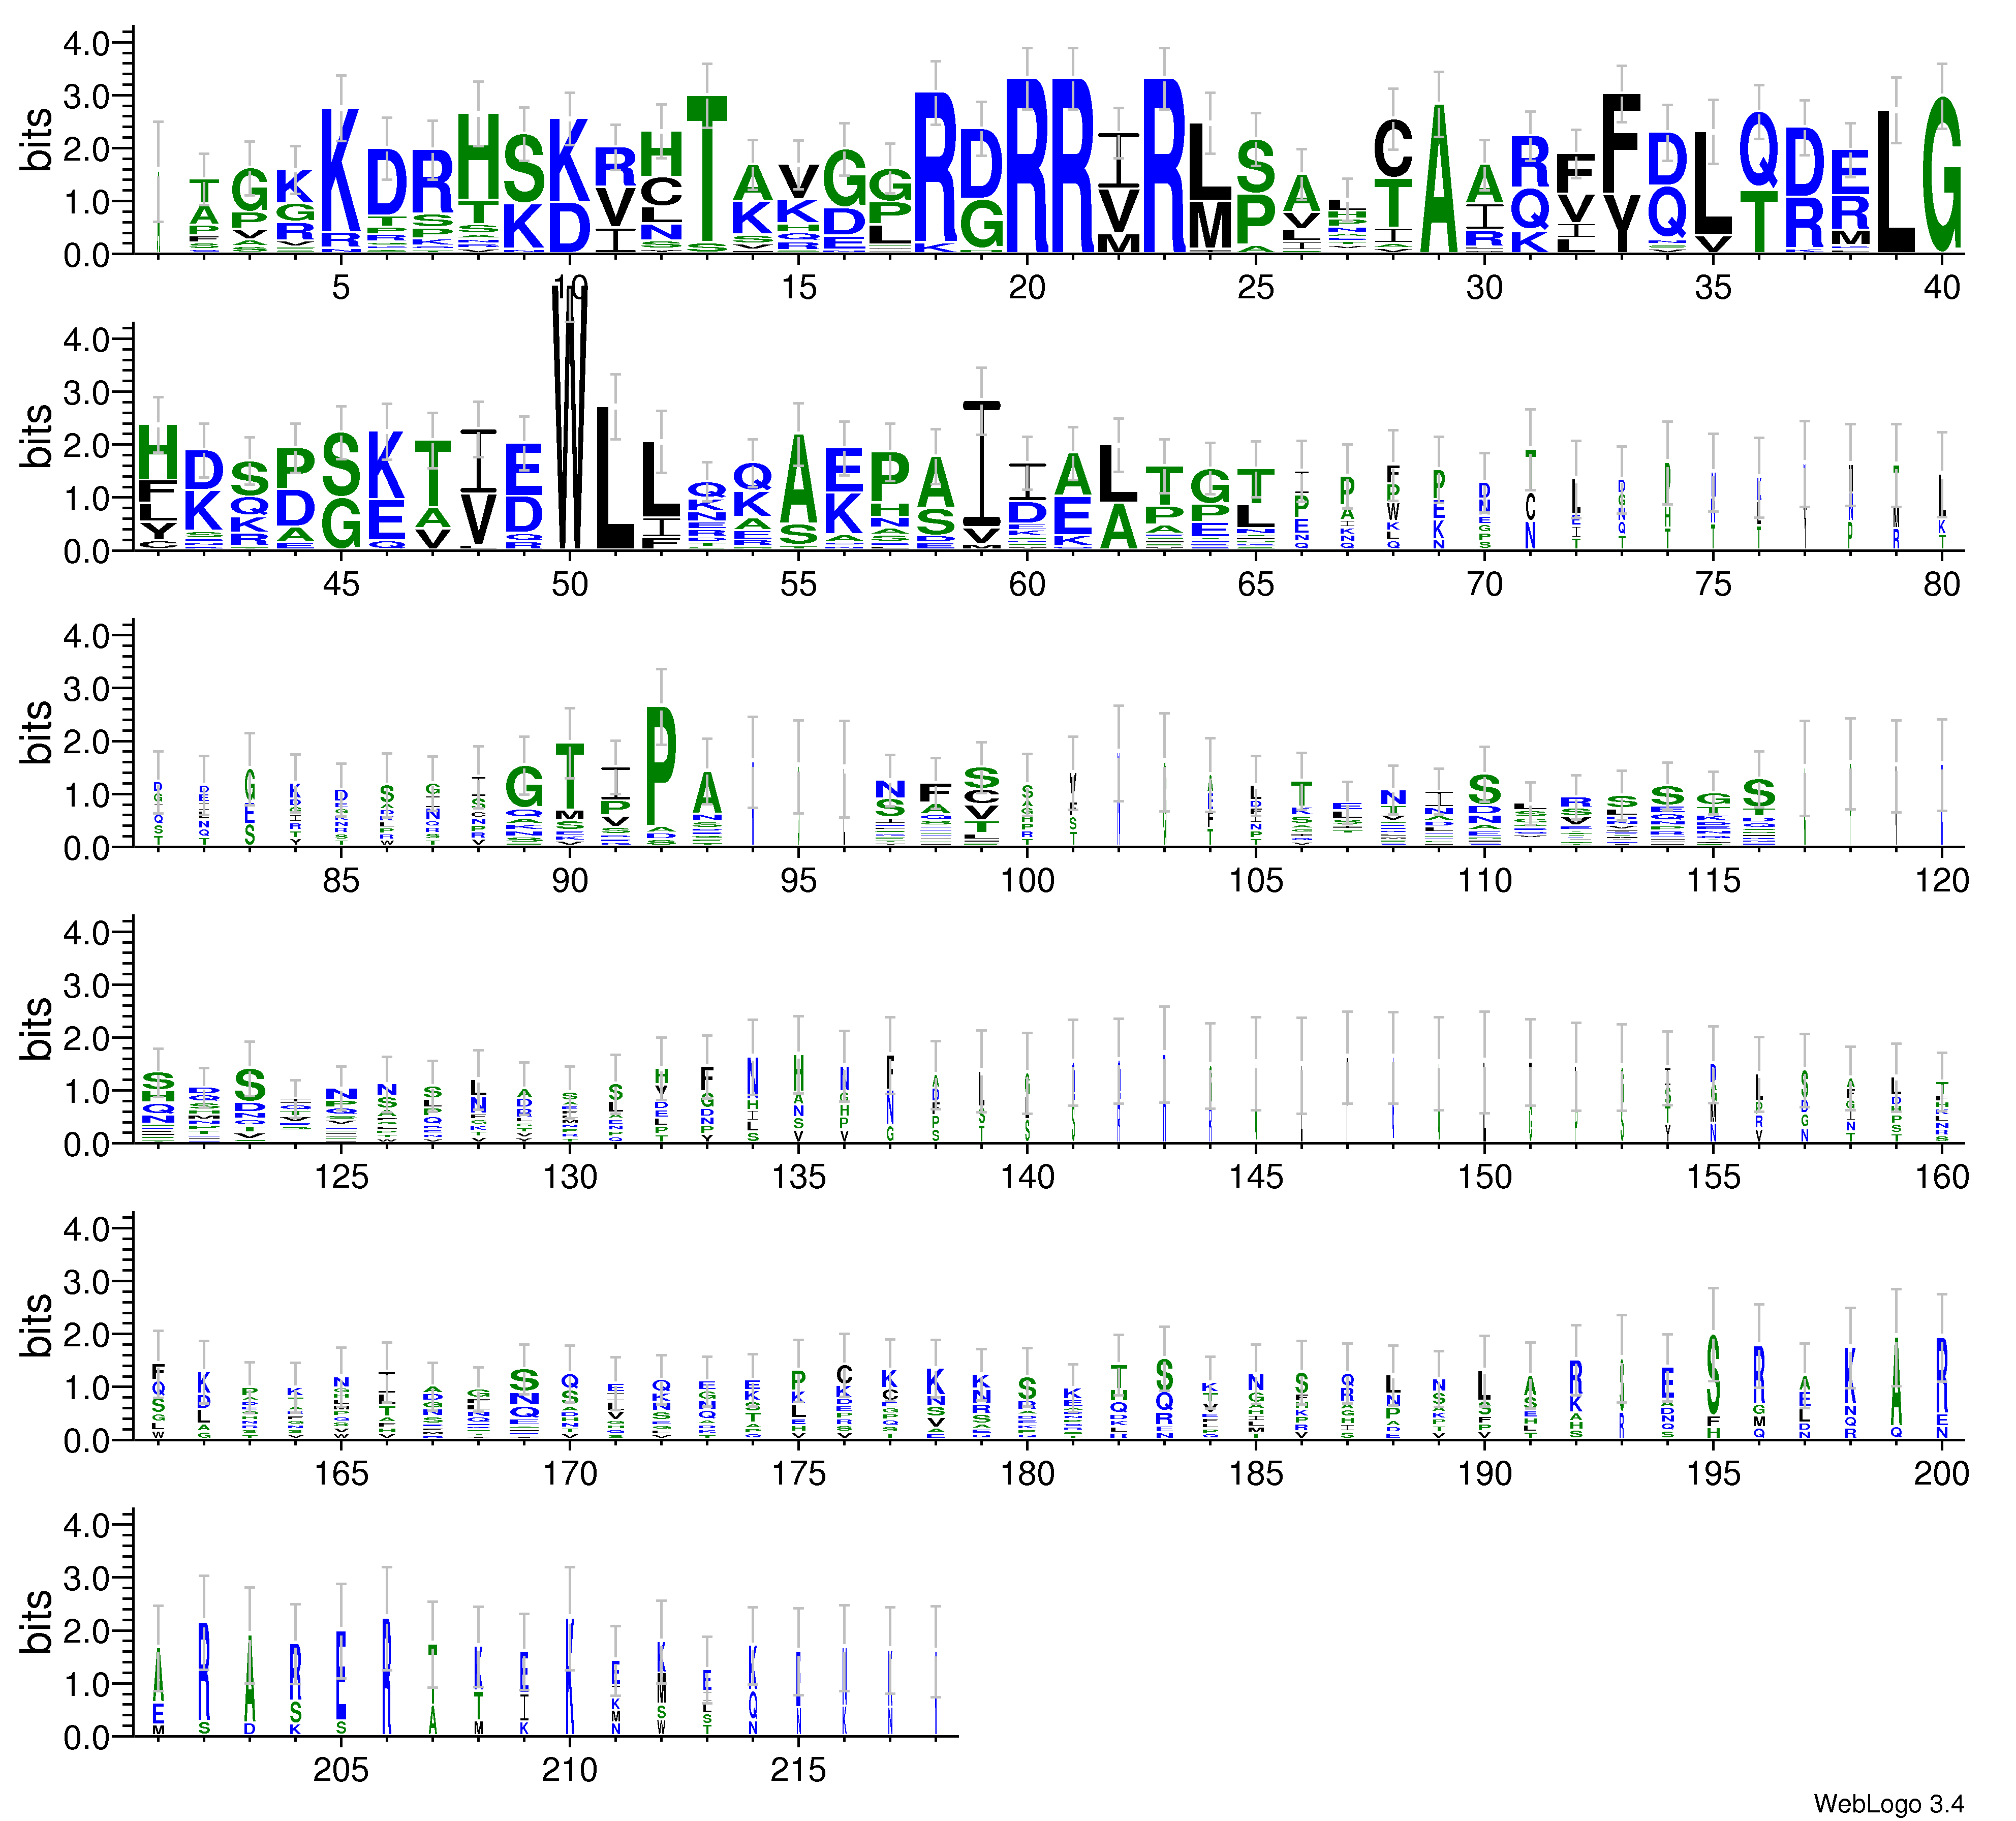Click the x-axis number 100

pos(1027,880)
